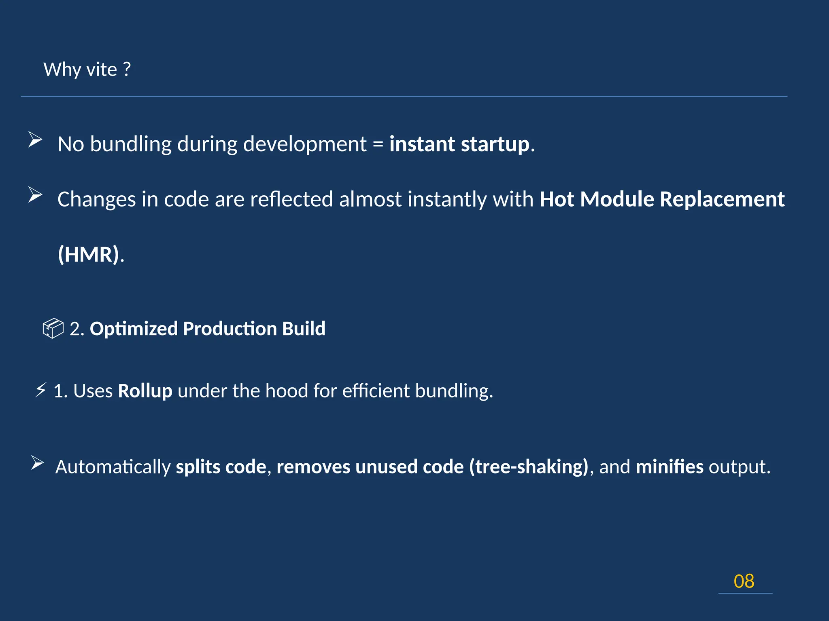The width and height of the screenshot is (829, 621).
Task: Click 'removes unused code (tree-shaking)' text
Action: point(432,467)
